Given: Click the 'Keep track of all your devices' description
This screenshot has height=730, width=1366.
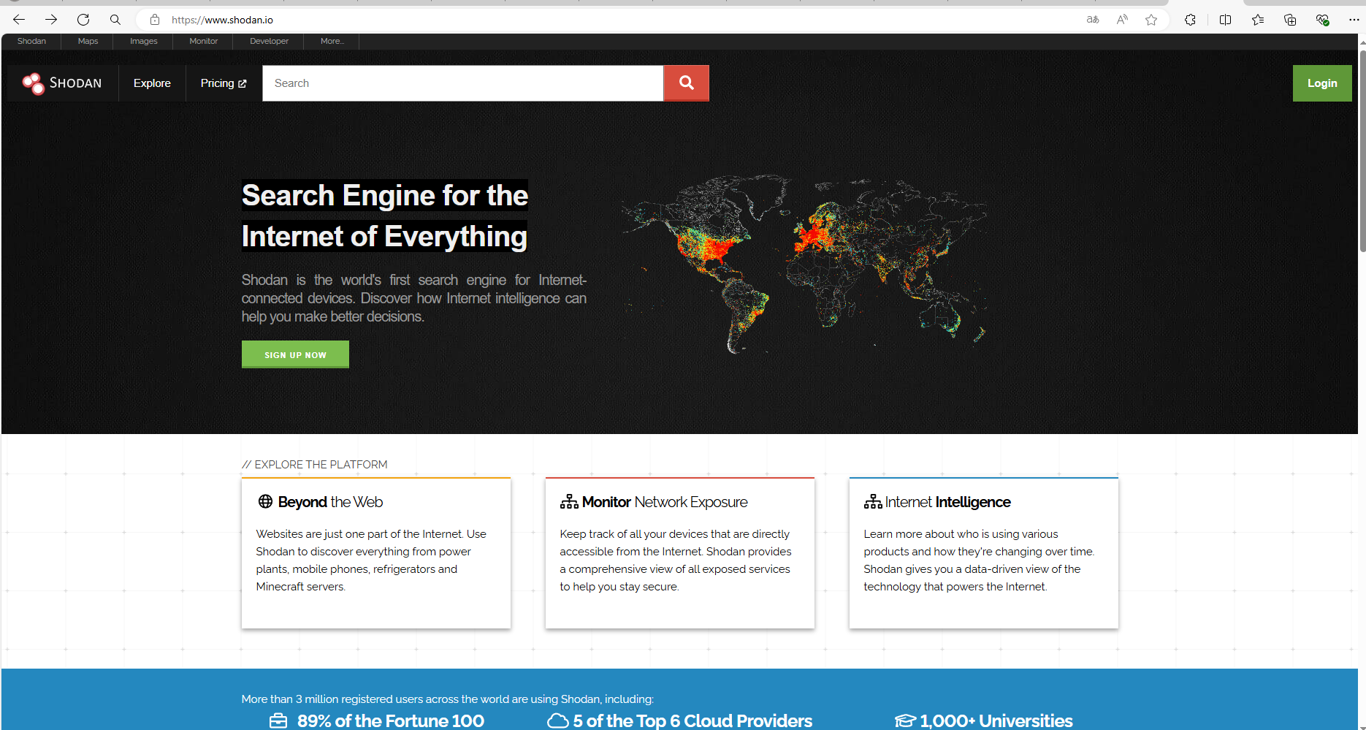Looking at the screenshot, I should coord(676,560).
